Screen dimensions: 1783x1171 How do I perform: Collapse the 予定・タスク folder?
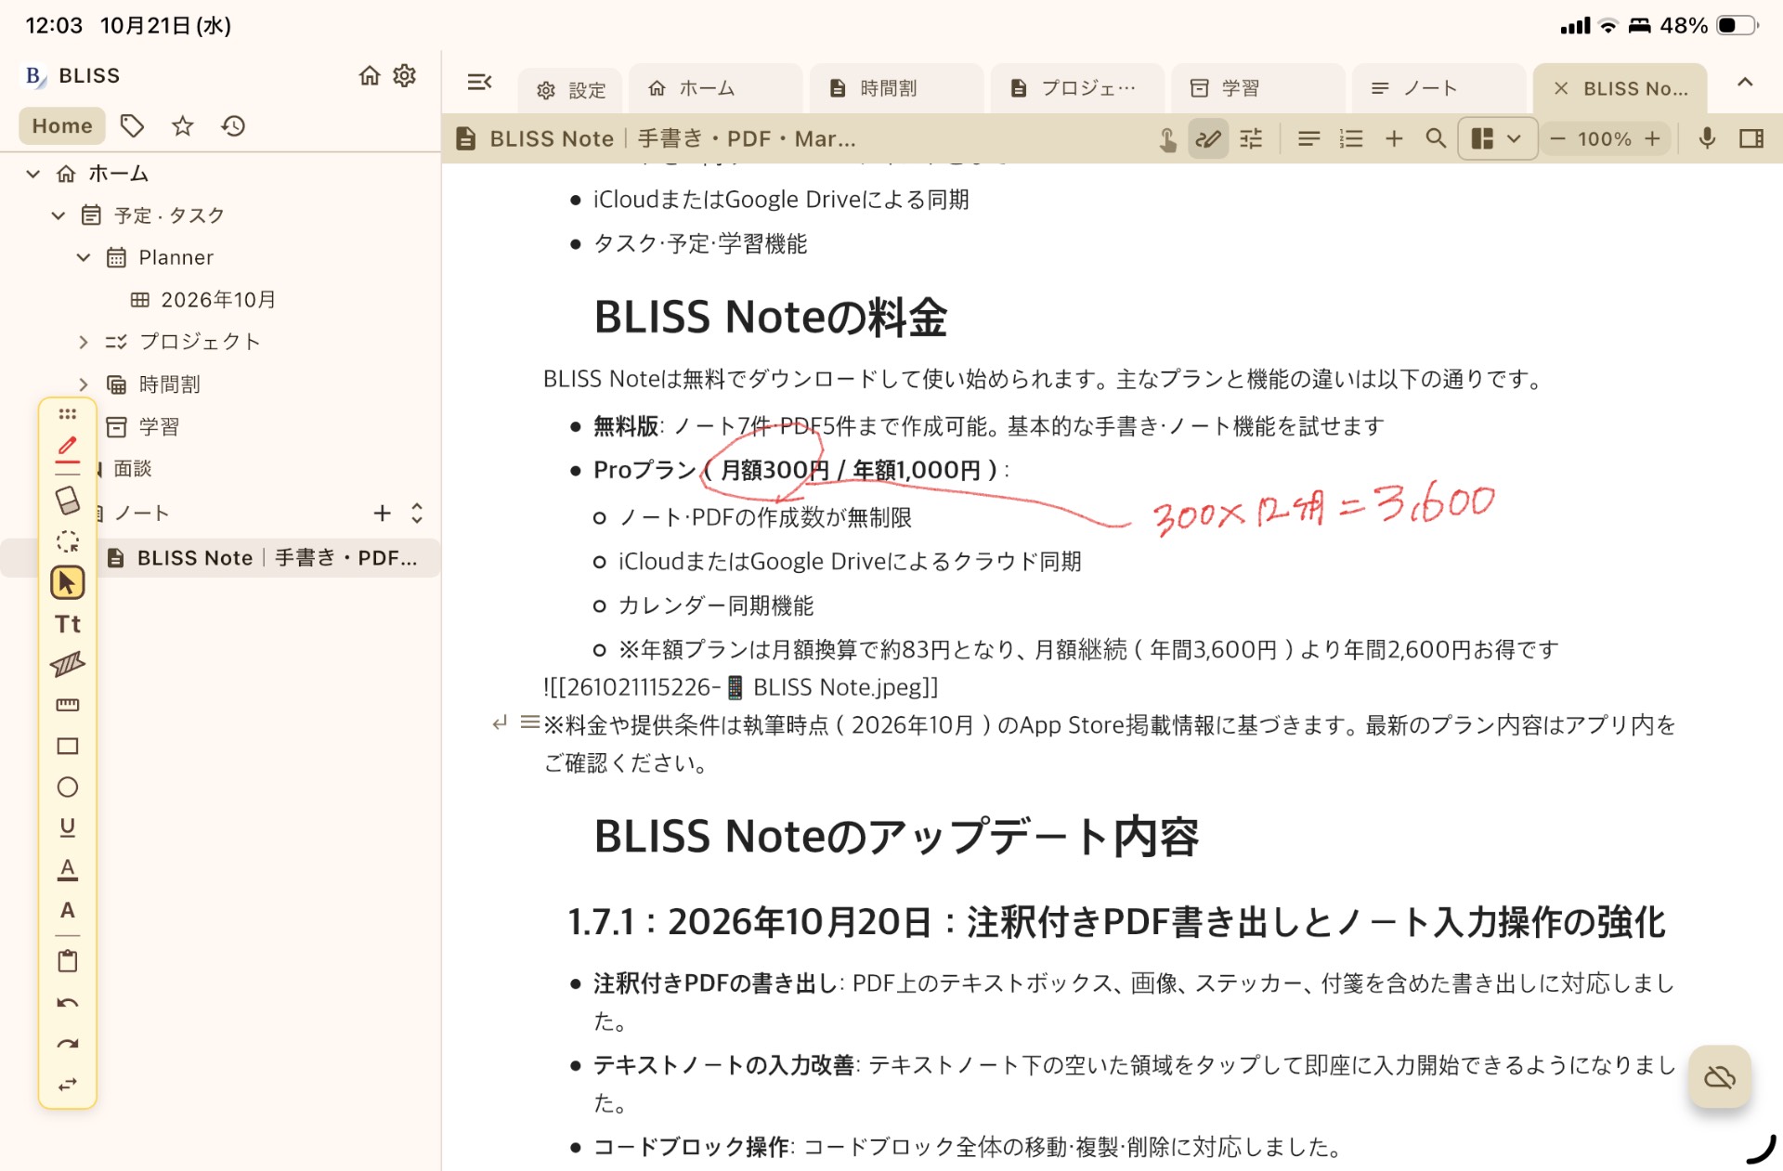pyautogui.click(x=58, y=215)
